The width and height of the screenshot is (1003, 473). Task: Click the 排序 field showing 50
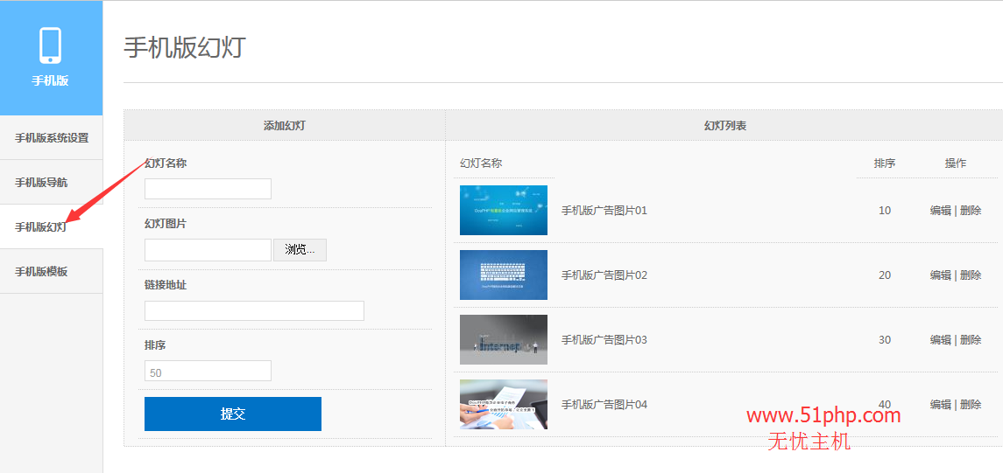pos(208,372)
